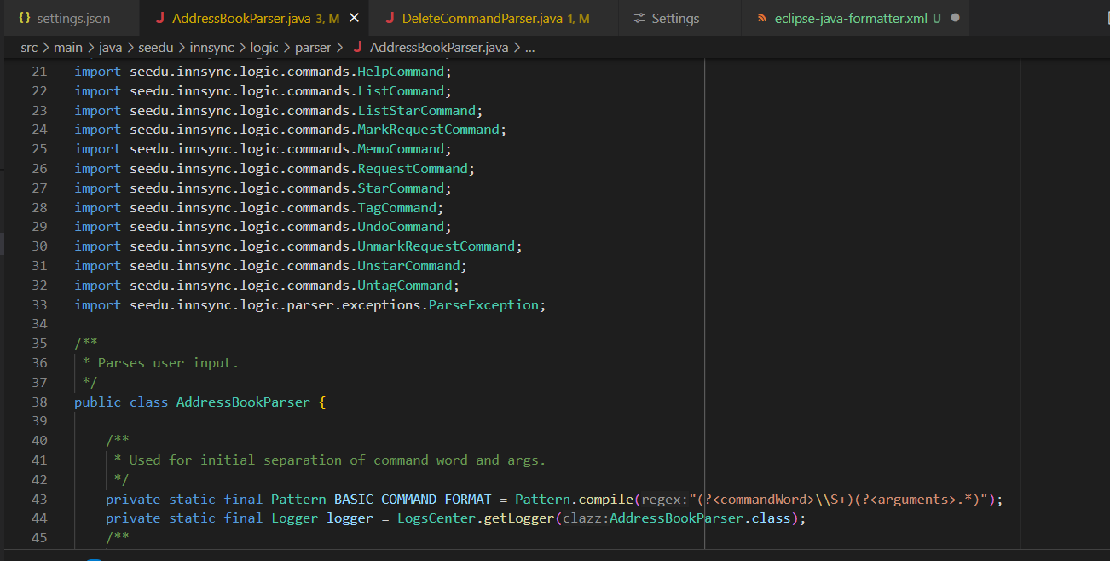Open the eclipse-java-formatter.xml tab
This screenshot has width=1110, height=561.
coord(855,18)
